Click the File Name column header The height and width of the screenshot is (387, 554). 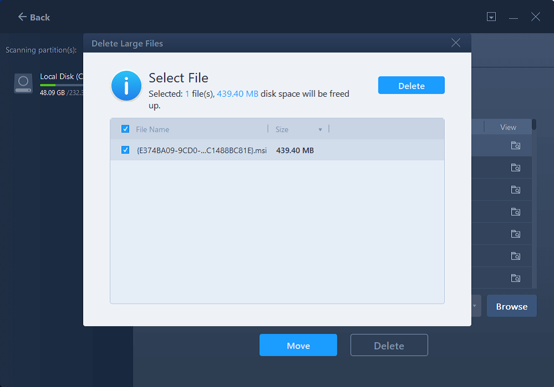coord(152,129)
